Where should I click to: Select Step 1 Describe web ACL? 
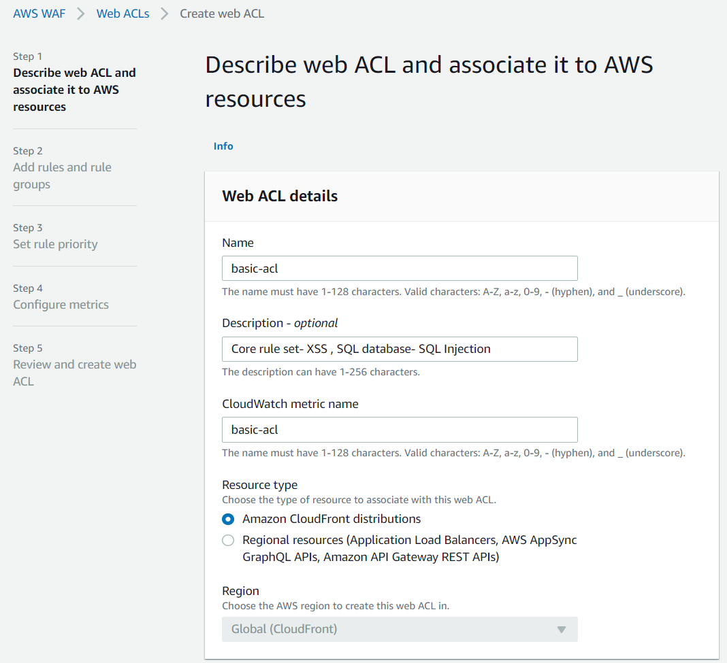pos(74,89)
